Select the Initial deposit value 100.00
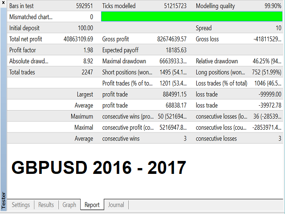Screen dimensions: 285x214 point(85,28)
